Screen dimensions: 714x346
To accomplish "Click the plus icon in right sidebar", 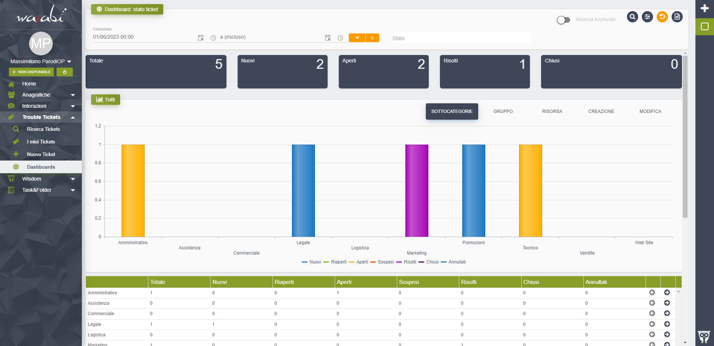I will (x=704, y=8).
